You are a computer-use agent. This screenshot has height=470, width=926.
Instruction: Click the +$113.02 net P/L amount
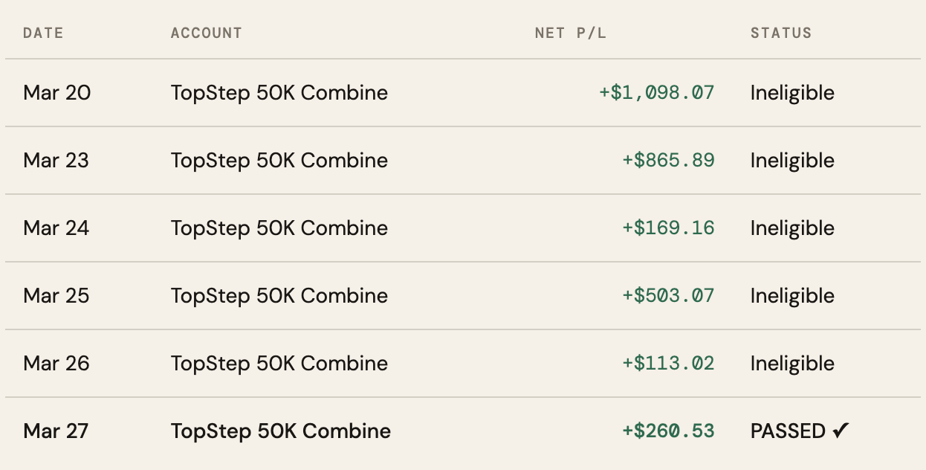point(668,364)
